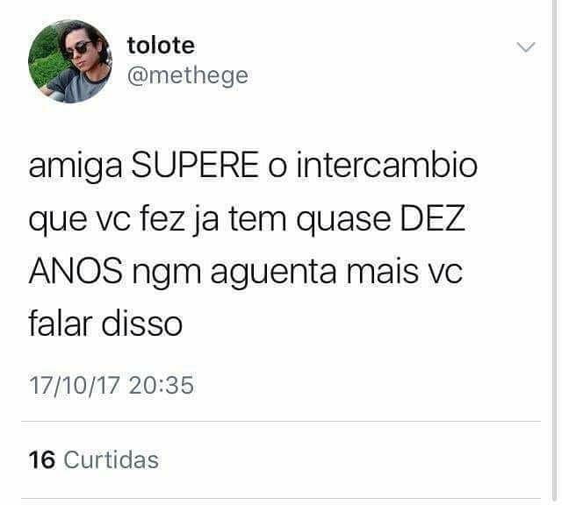Click the vertical scrollbar on the right edge

(x=554, y=252)
